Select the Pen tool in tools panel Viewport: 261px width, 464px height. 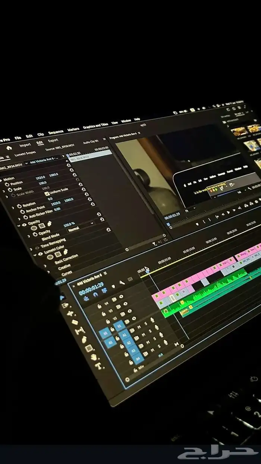(x=84, y=339)
